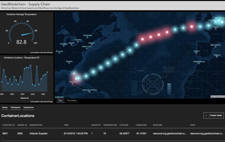This screenshot has height=142, width=225.
Task: Click the Montreal label on the map
Action: 87,35
